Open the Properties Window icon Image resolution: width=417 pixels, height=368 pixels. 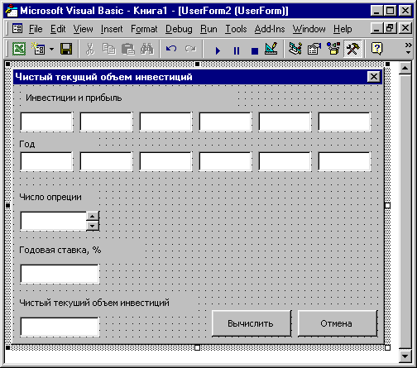[x=314, y=49]
